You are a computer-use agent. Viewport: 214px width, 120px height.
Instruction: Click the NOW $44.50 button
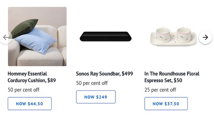point(30,103)
